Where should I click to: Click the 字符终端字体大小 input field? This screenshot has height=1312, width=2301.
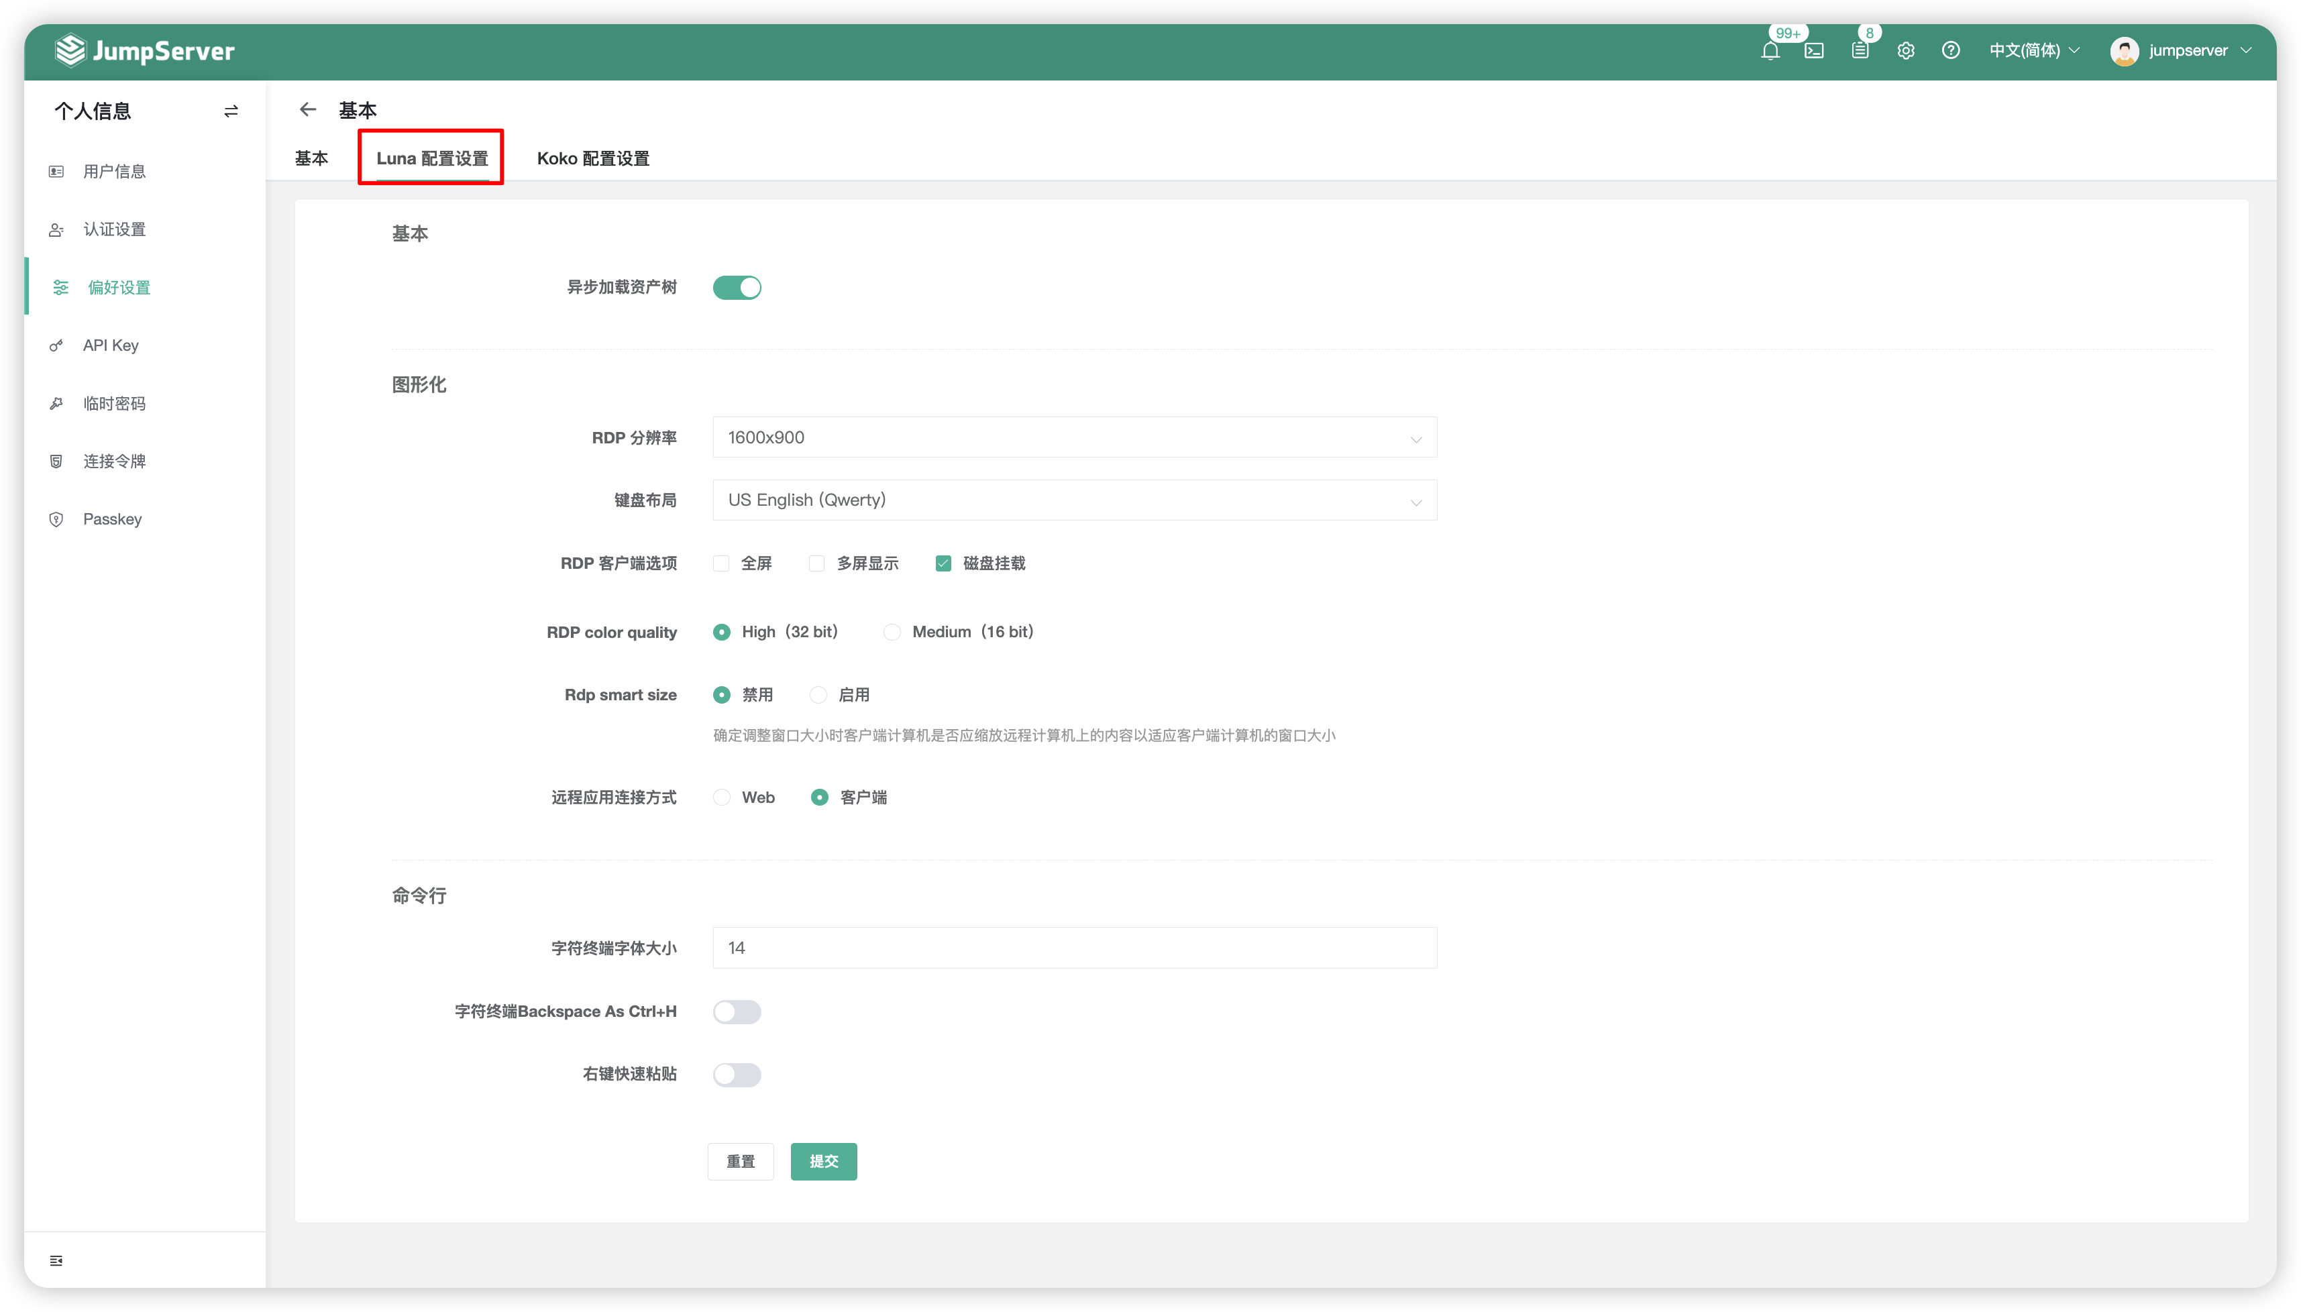pyautogui.click(x=1074, y=948)
